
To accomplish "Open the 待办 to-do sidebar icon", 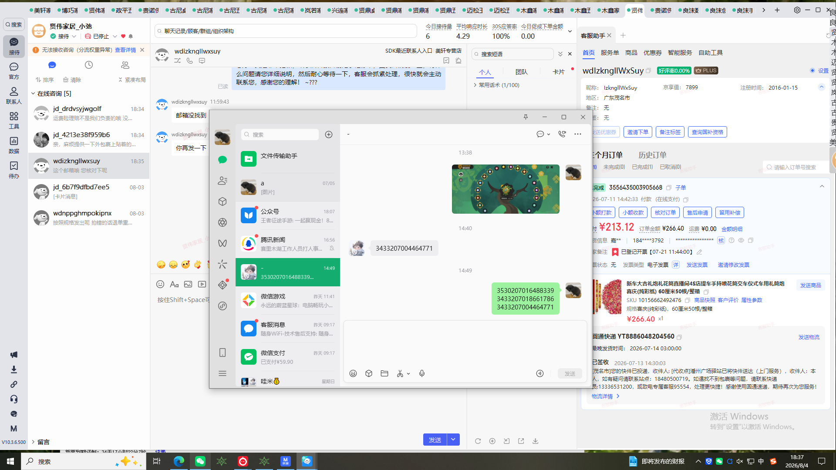I will (14, 170).
